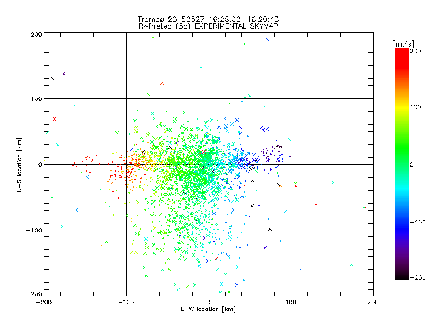The image size is (439, 329).
Task: Select the -100 tick on N-S axis
Action: click(34, 230)
